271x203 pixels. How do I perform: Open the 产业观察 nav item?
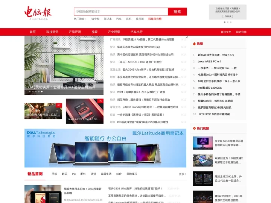pyautogui.click(x=114, y=32)
